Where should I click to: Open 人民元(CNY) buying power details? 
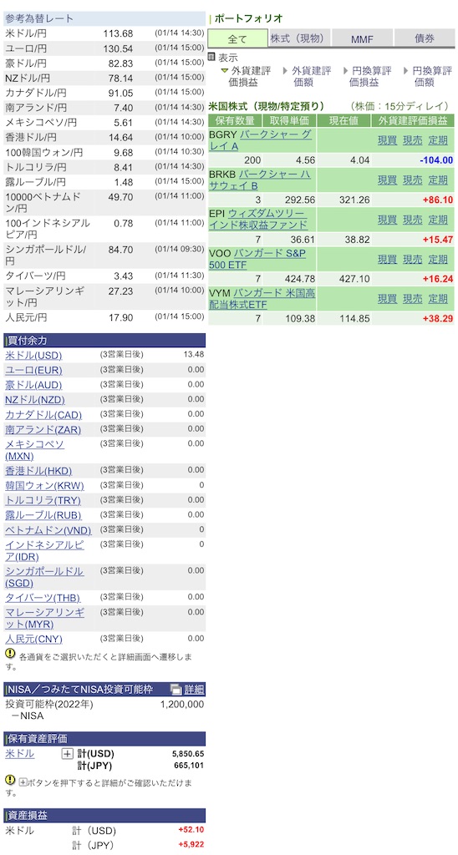(33, 639)
